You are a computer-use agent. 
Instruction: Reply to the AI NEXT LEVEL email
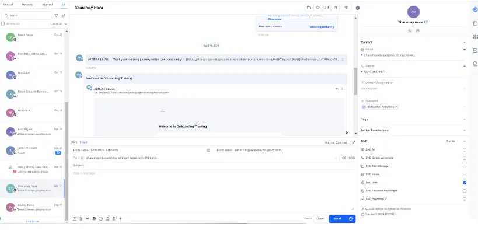337,89
